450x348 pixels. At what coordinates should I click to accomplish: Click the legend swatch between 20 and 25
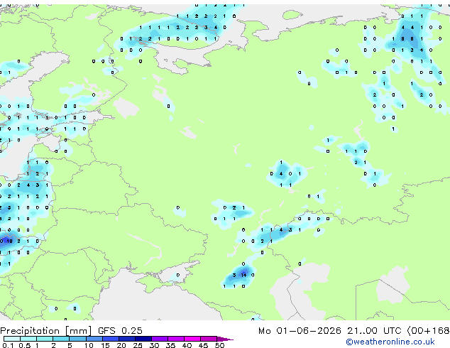click(x=127, y=339)
